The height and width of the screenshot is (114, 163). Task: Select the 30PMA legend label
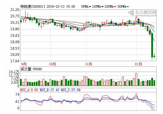122,6
